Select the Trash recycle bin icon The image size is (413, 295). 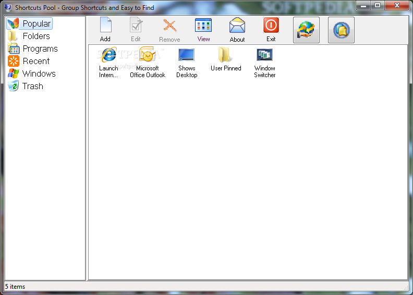click(x=13, y=86)
